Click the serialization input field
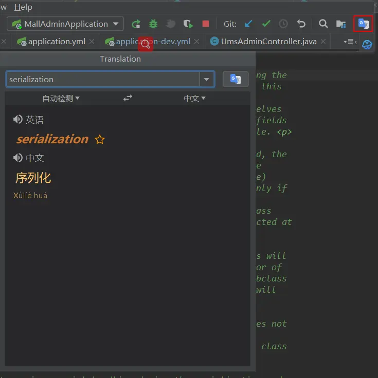378x378 pixels. [103, 79]
